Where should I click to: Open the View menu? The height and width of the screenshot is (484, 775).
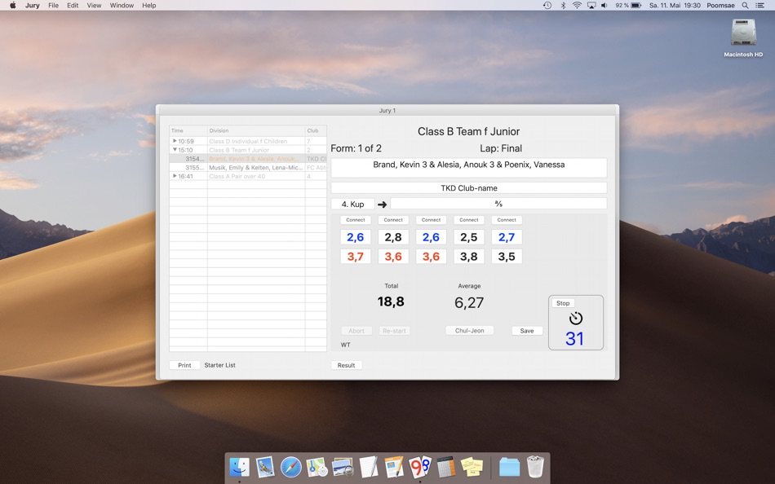94,5
